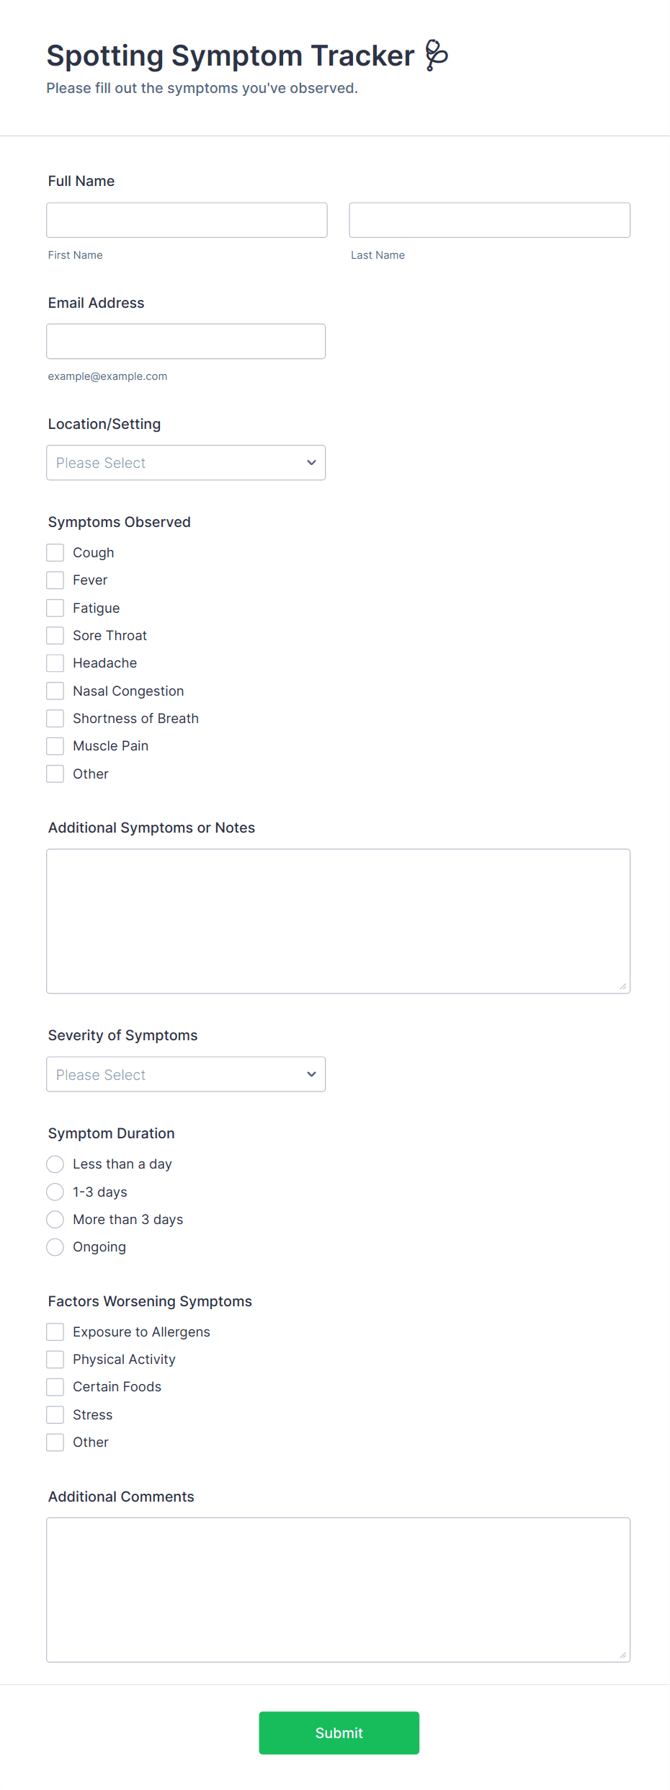
Task: Open the Severity of Symptoms dropdown
Action: tap(186, 1074)
